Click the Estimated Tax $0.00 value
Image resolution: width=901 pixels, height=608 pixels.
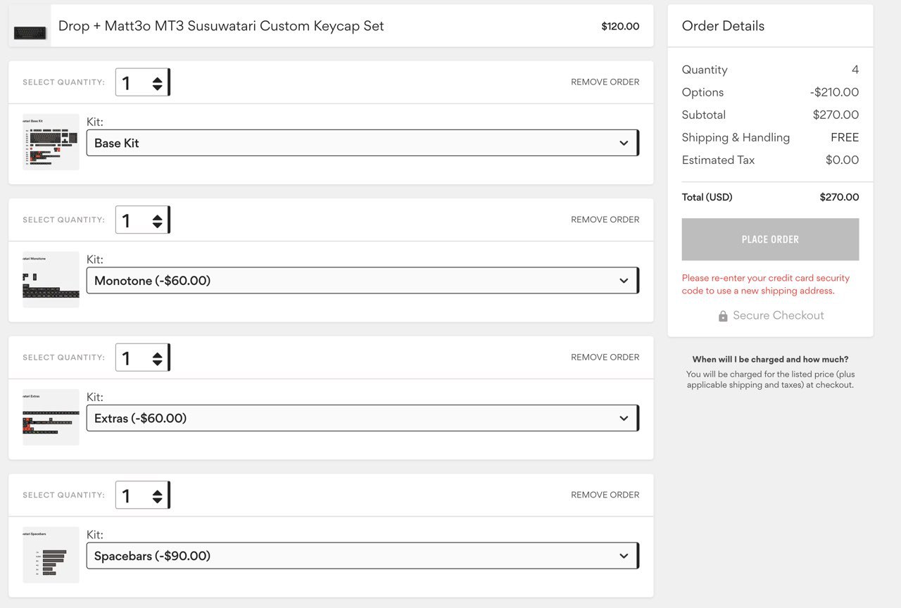coord(842,160)
